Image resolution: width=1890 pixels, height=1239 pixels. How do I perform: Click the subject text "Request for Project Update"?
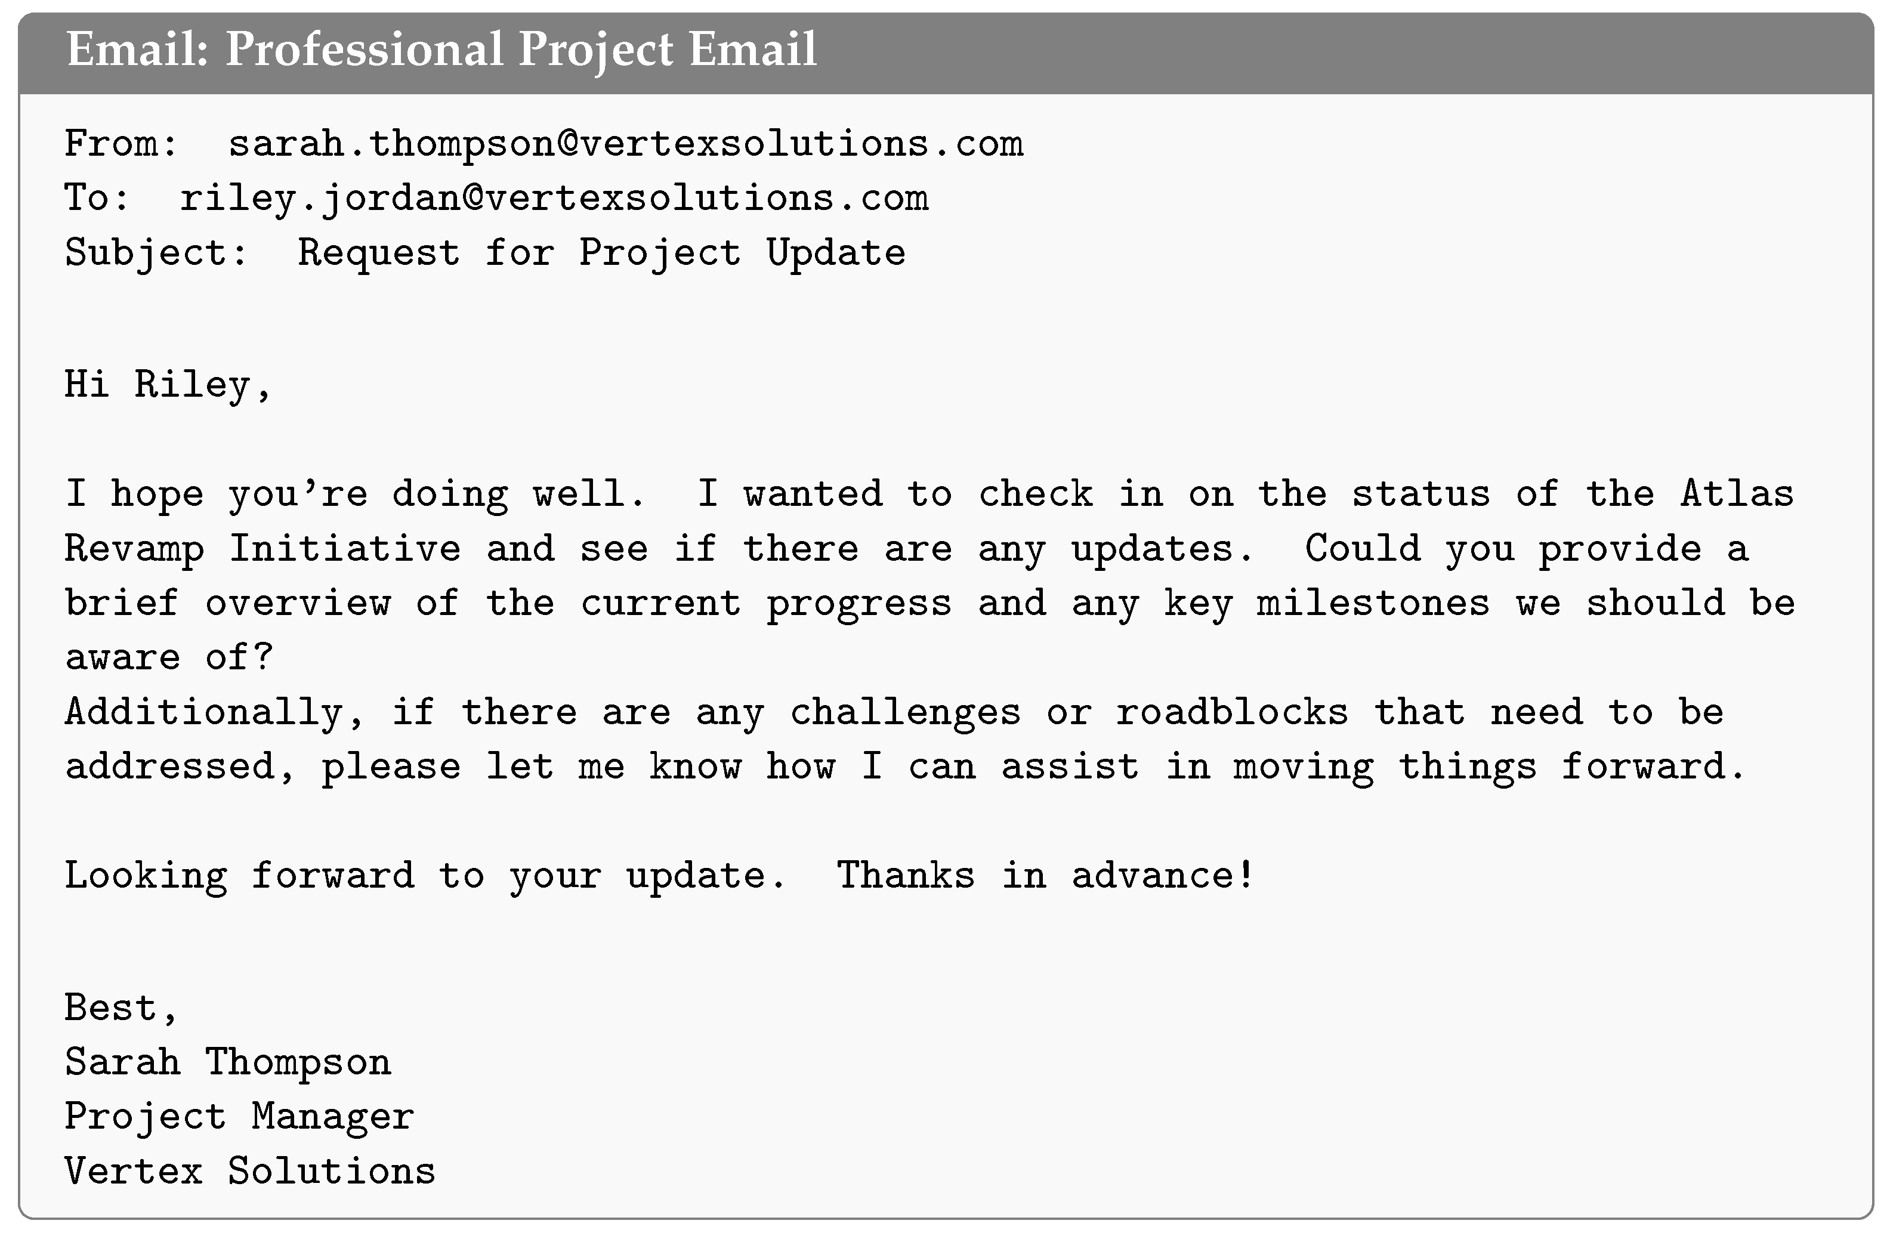pos(601,254)
